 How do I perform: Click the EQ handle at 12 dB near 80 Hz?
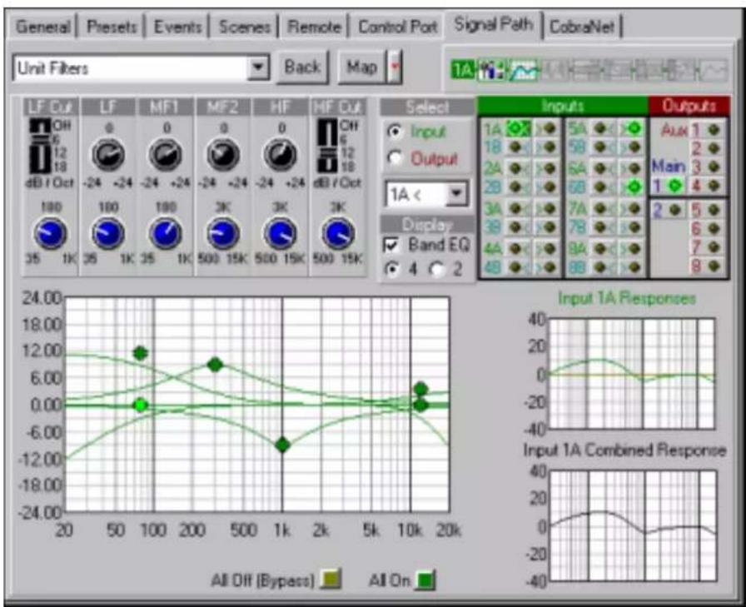point(141,353)
